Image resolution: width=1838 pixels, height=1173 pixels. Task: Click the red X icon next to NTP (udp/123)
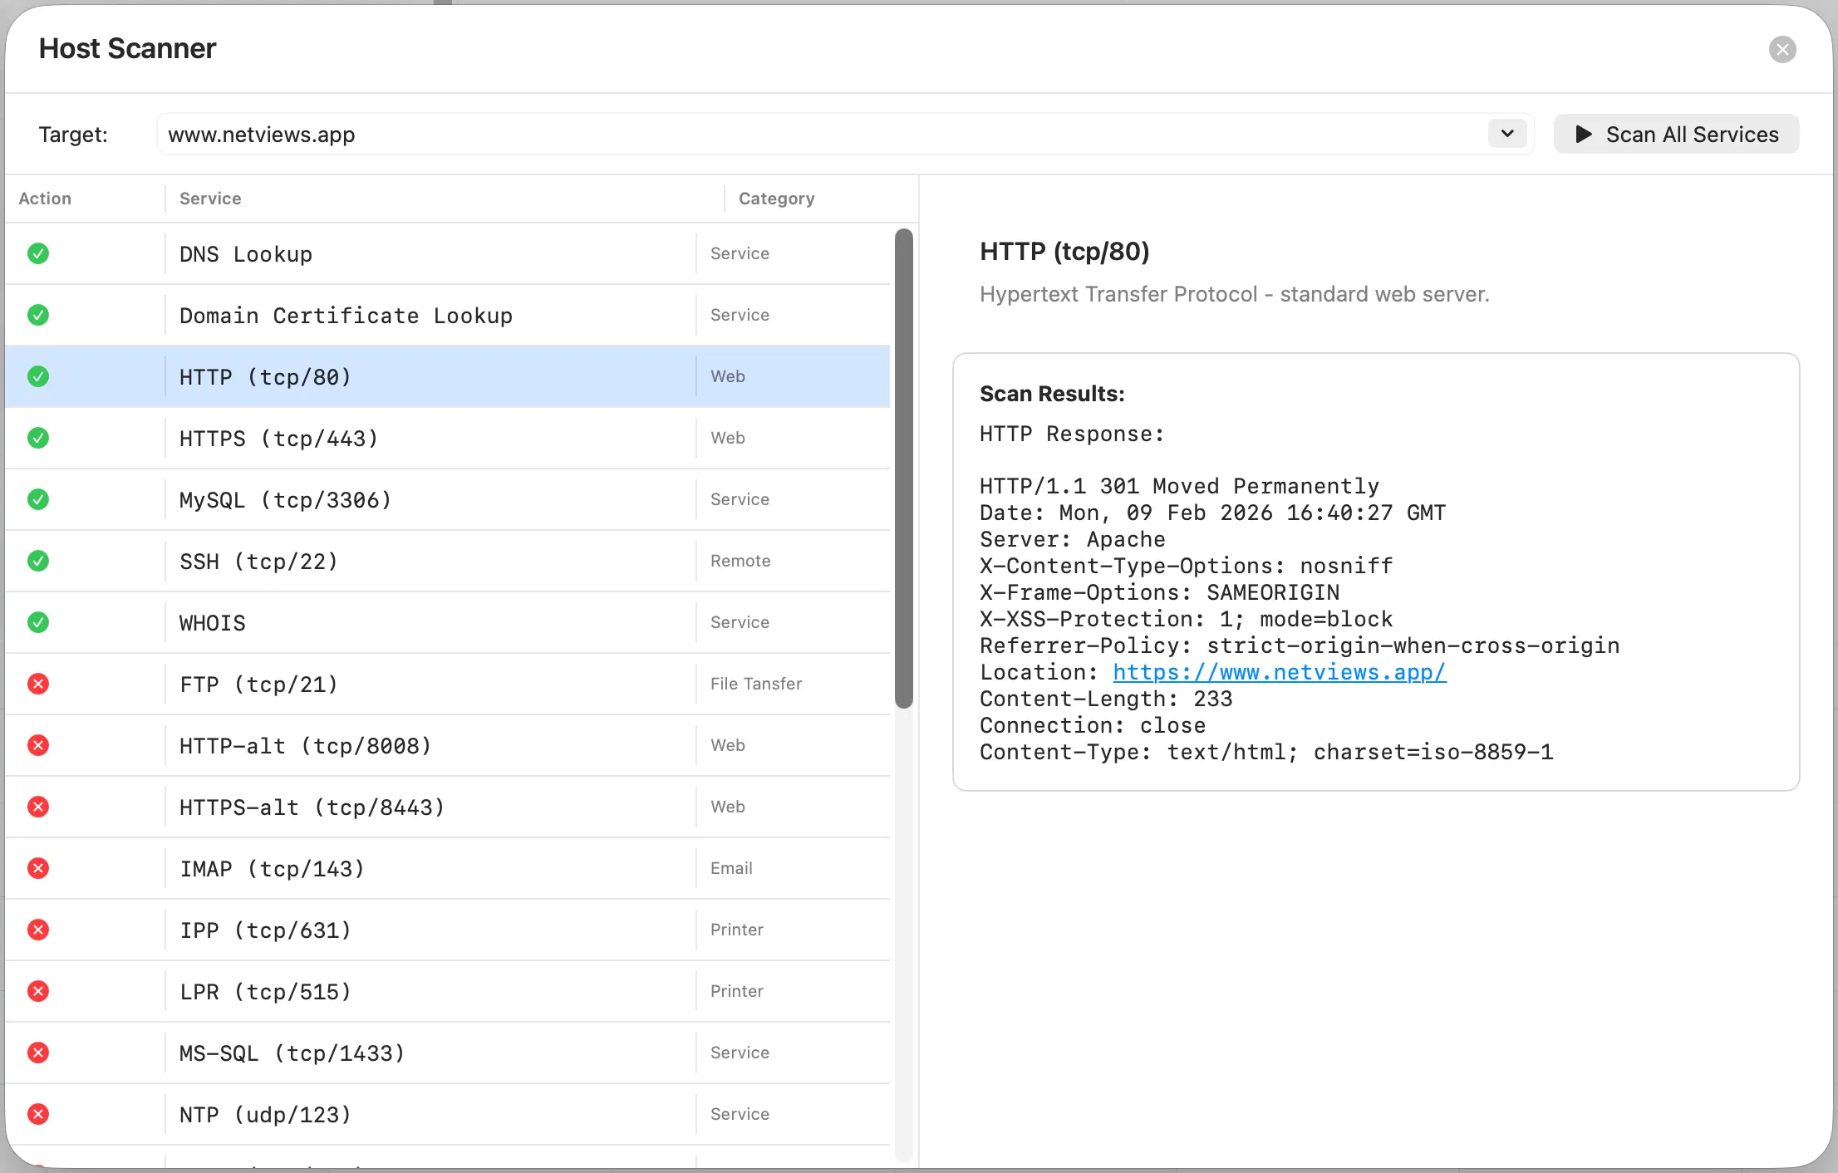pyautogui.click(x=38, y=1114)
